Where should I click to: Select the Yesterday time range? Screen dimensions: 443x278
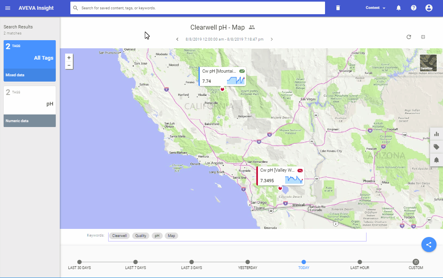(248, 262)
